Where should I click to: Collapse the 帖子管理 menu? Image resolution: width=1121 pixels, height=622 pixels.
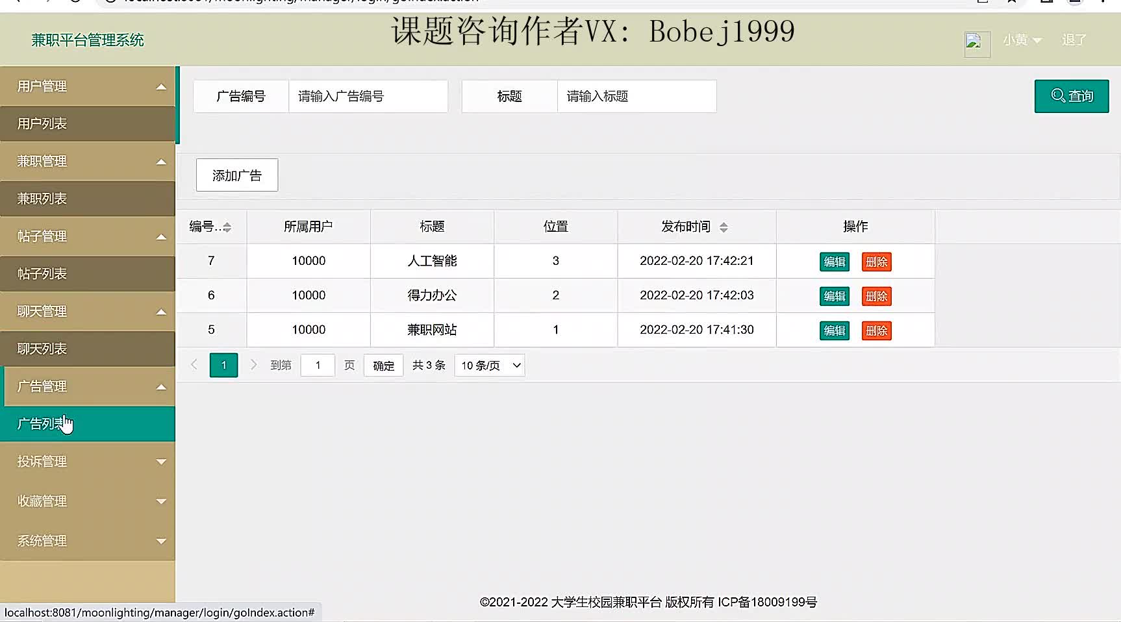pos(88,236)
